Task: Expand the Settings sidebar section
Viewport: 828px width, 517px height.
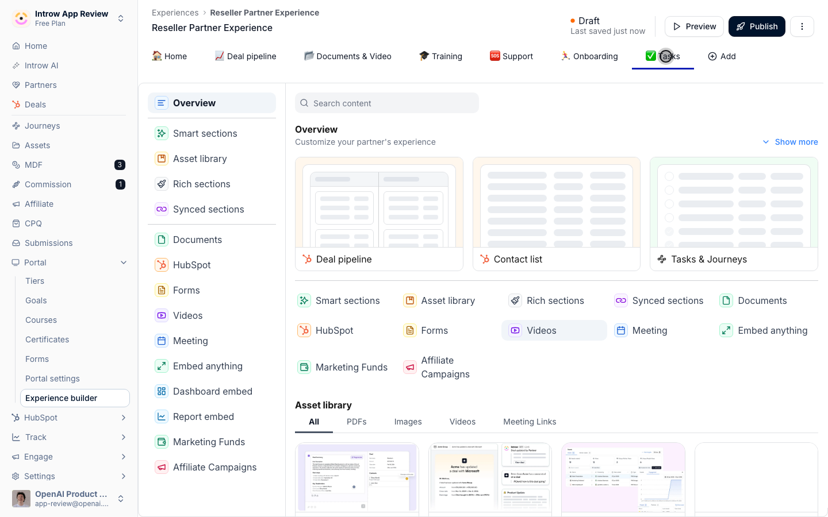Action: click(x=124, y=476)
